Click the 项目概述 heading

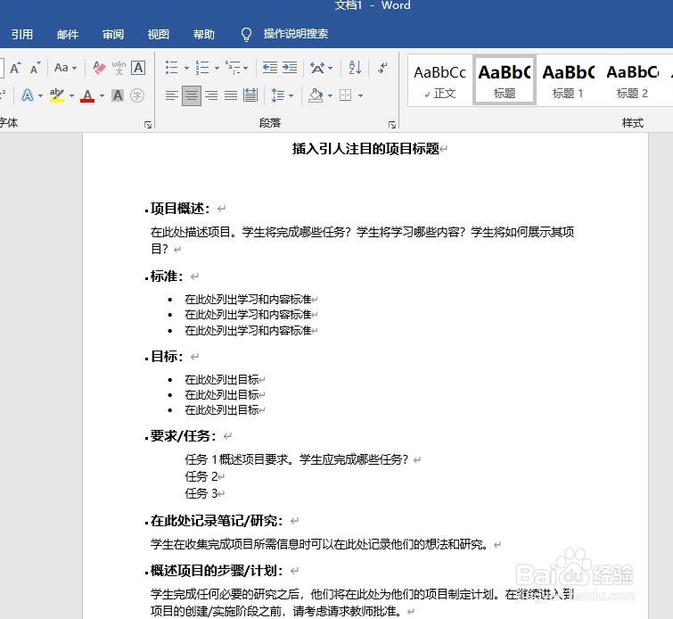point(180,209)
